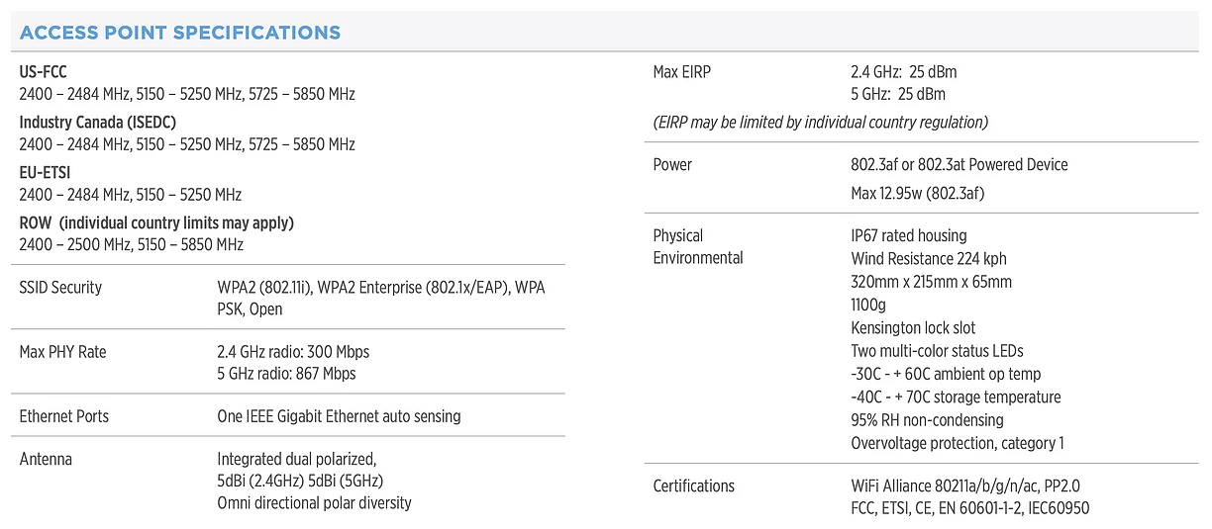Click the ROW individual country limits heading
Image resolution: width=1212 pixels, height=529 pixels.
pyautogui.click(x=156, y=222)
